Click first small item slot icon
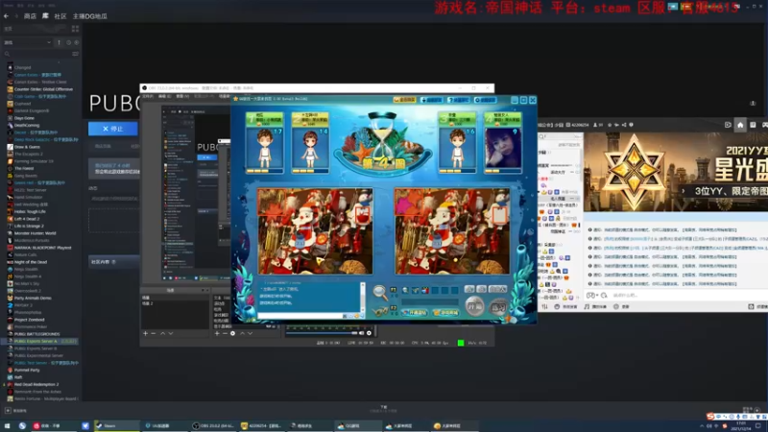 (405, 291)
